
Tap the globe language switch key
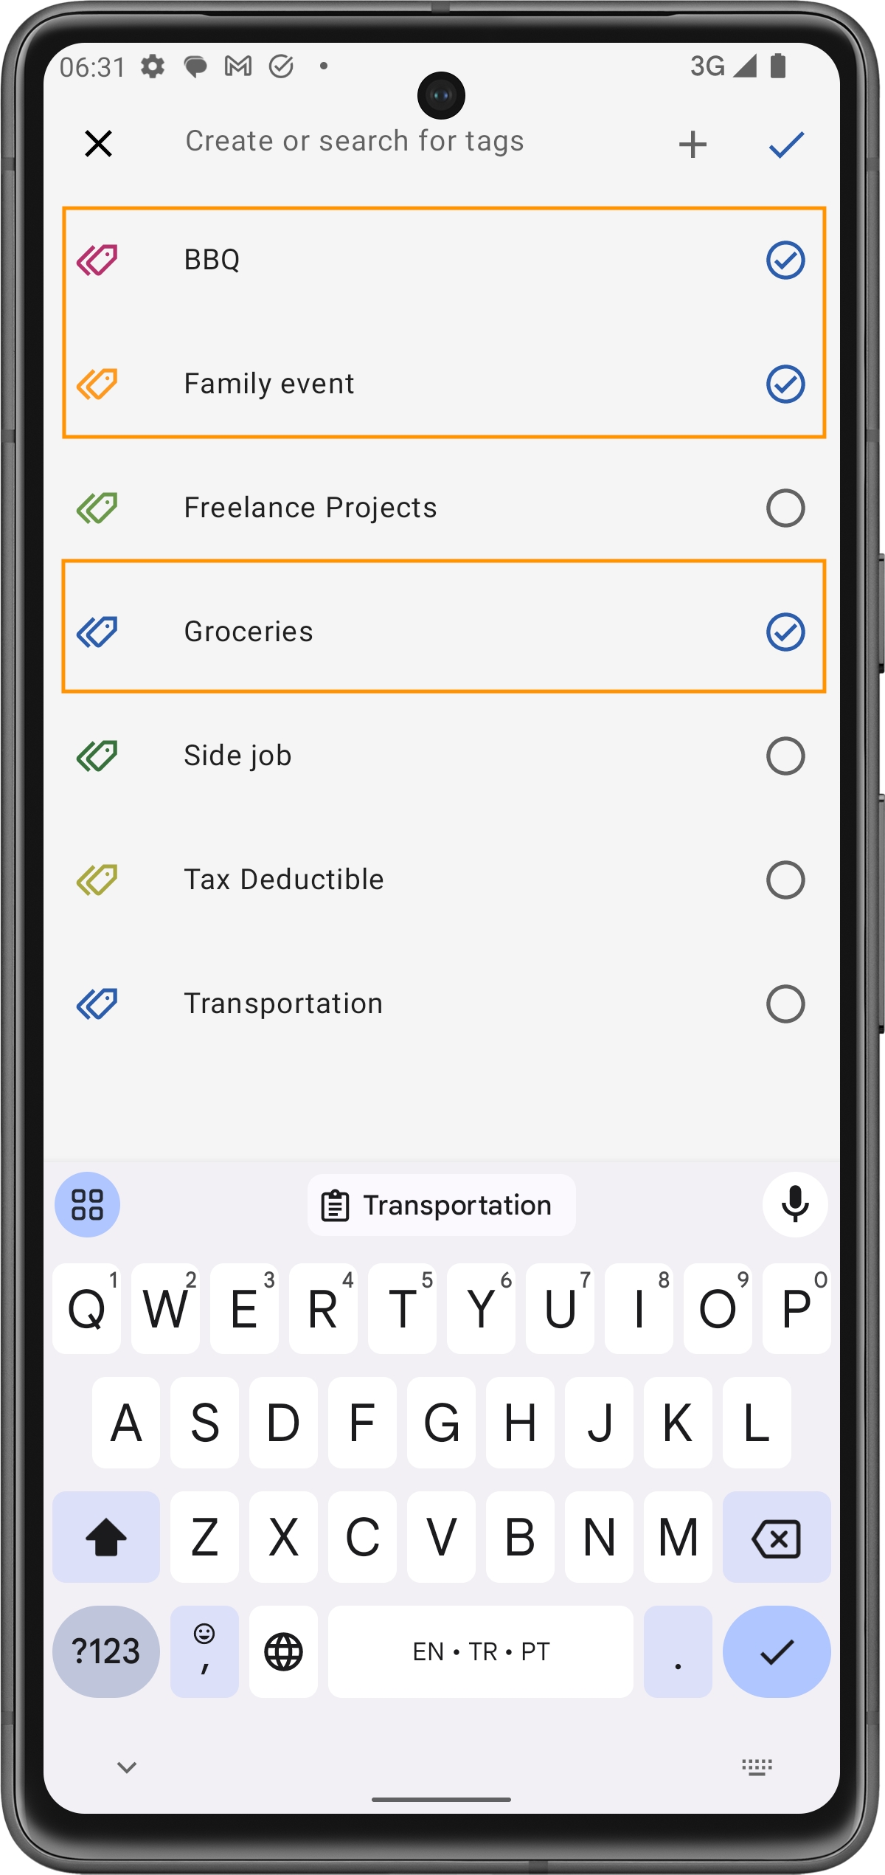point(283,1651)
